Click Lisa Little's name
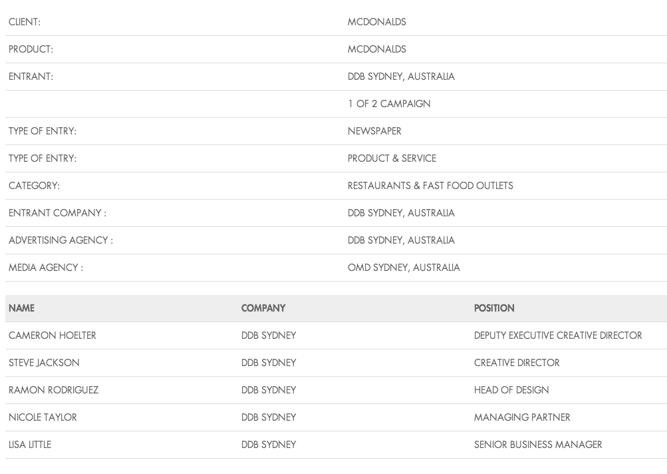667x474 pixels. click(30, 445)
